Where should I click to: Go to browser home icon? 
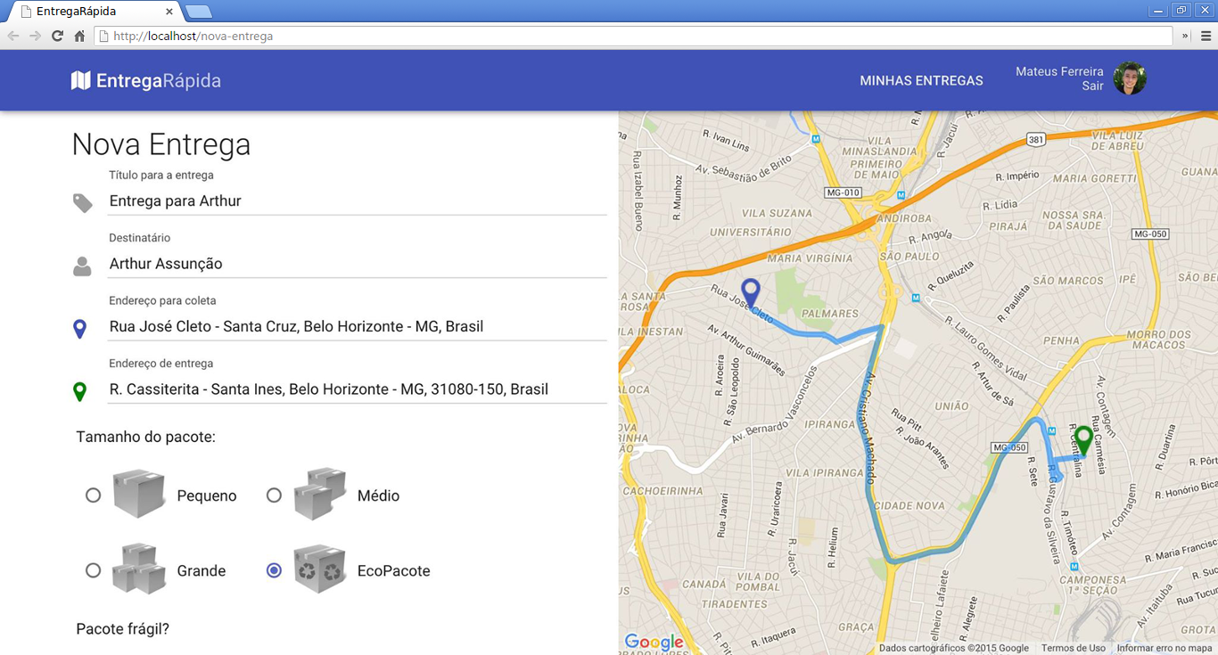[x=79, y=36]
